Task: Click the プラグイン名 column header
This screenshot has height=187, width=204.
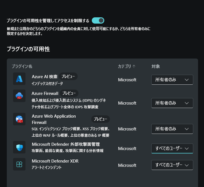Action: pyautogui.click(x=22, y=67)
